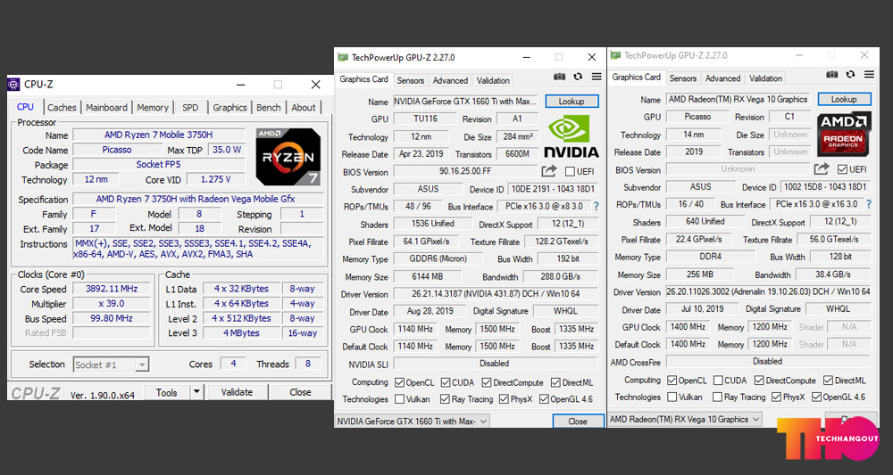Click the Max TDP value 35.0 W
Image resolution: width=893 pixels, height=475 pixels.
(x=226, y=150)
